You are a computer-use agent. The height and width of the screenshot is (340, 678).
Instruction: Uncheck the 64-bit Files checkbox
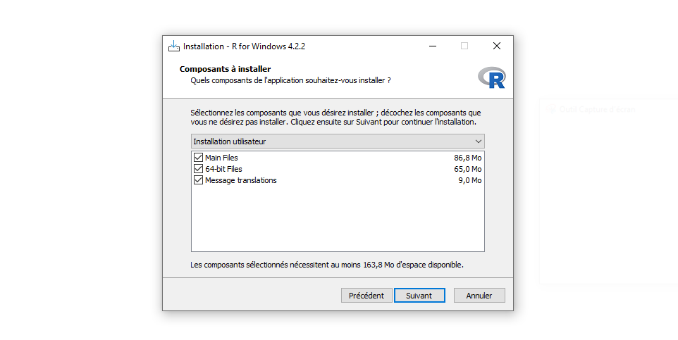198,169
